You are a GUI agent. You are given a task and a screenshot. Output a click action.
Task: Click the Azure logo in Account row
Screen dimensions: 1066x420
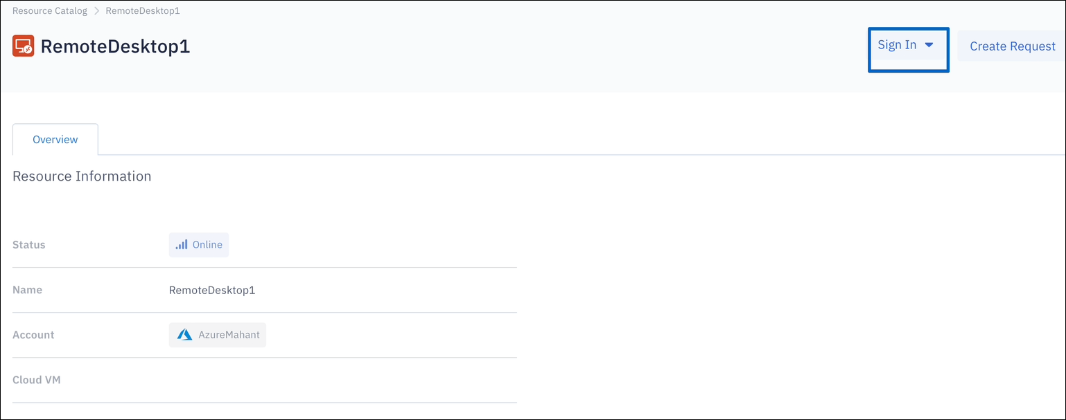(x=184, y=335)
